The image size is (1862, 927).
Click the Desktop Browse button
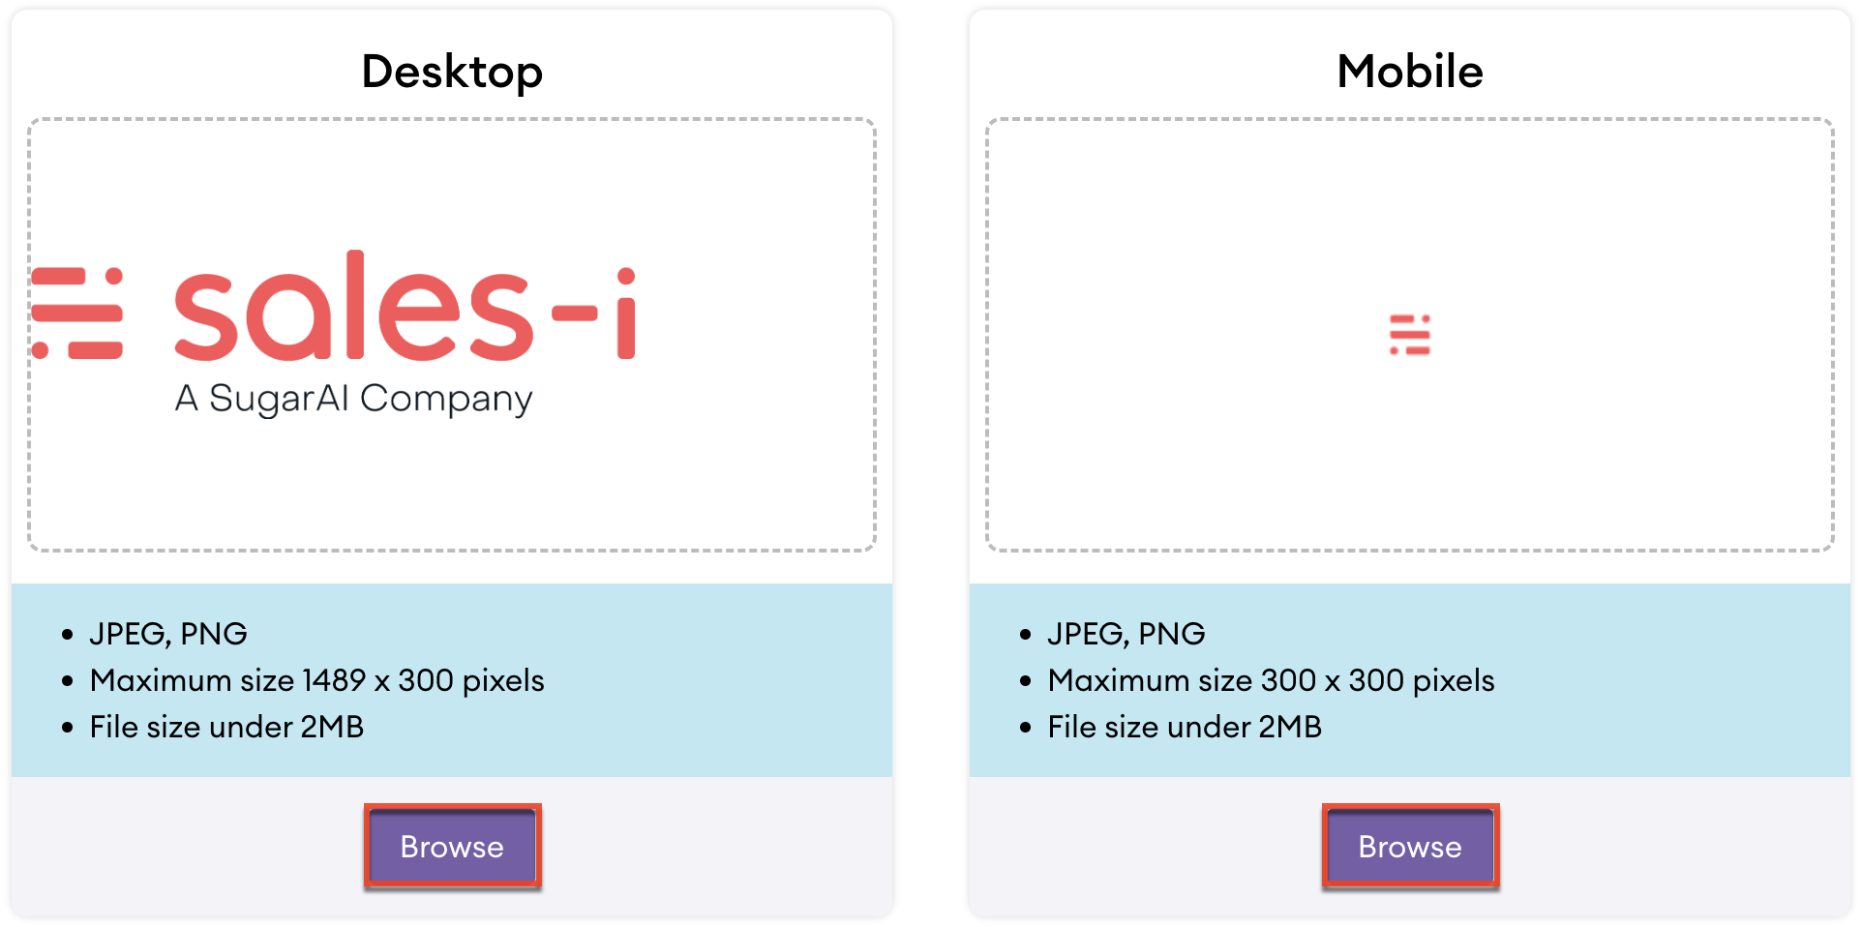452,847
